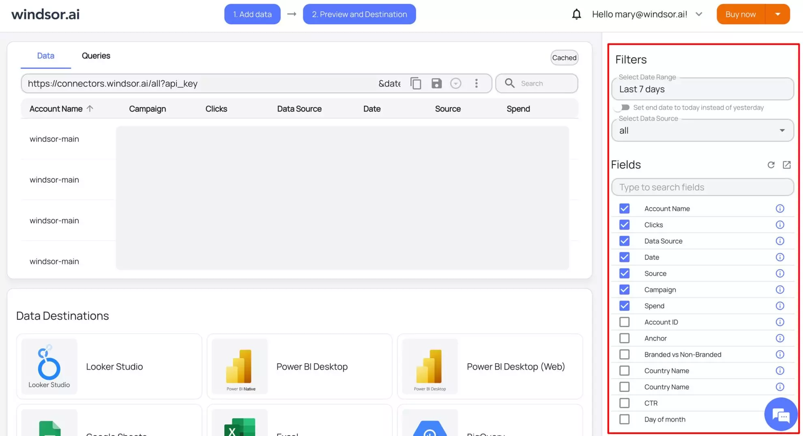Choose Looker Studio destination
The width and height of the screenshot is (803, 436).
click(109, 366)
